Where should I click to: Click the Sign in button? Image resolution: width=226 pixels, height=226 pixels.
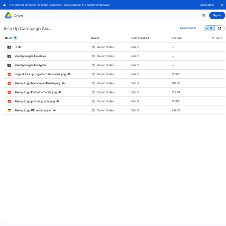(217, 15)
